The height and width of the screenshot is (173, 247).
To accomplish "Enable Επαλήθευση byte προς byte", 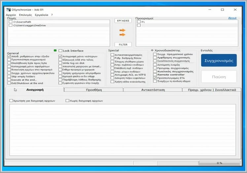I will tap(9, 63).
